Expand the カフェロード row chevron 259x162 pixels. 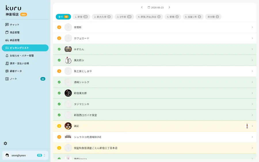point(252,38)
